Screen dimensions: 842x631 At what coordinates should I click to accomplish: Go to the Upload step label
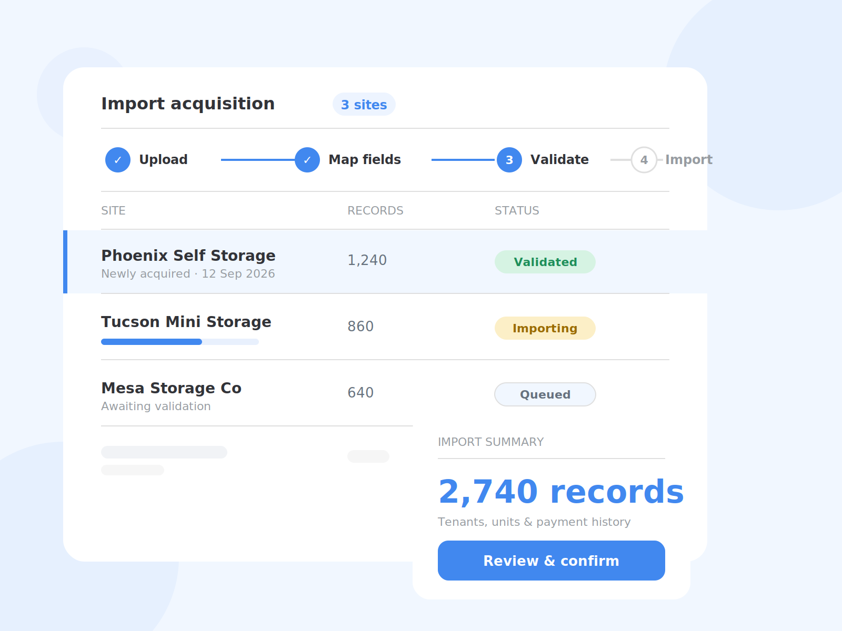(x=163, y=160)
